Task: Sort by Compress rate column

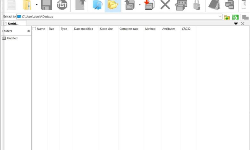Action: coord(129,29)
